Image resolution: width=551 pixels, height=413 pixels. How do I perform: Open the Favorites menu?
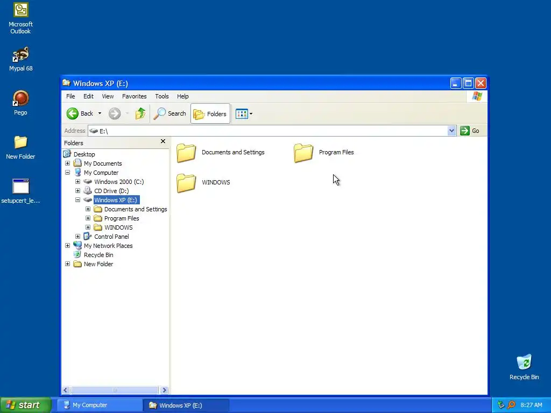[x=134, y=96]
